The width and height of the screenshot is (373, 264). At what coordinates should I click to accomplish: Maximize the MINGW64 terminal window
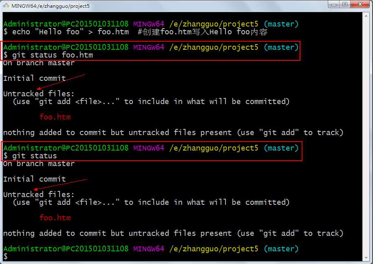click(x=345, y=4)
